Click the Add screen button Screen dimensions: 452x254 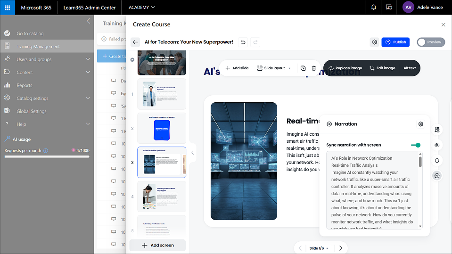click(157, 245)
